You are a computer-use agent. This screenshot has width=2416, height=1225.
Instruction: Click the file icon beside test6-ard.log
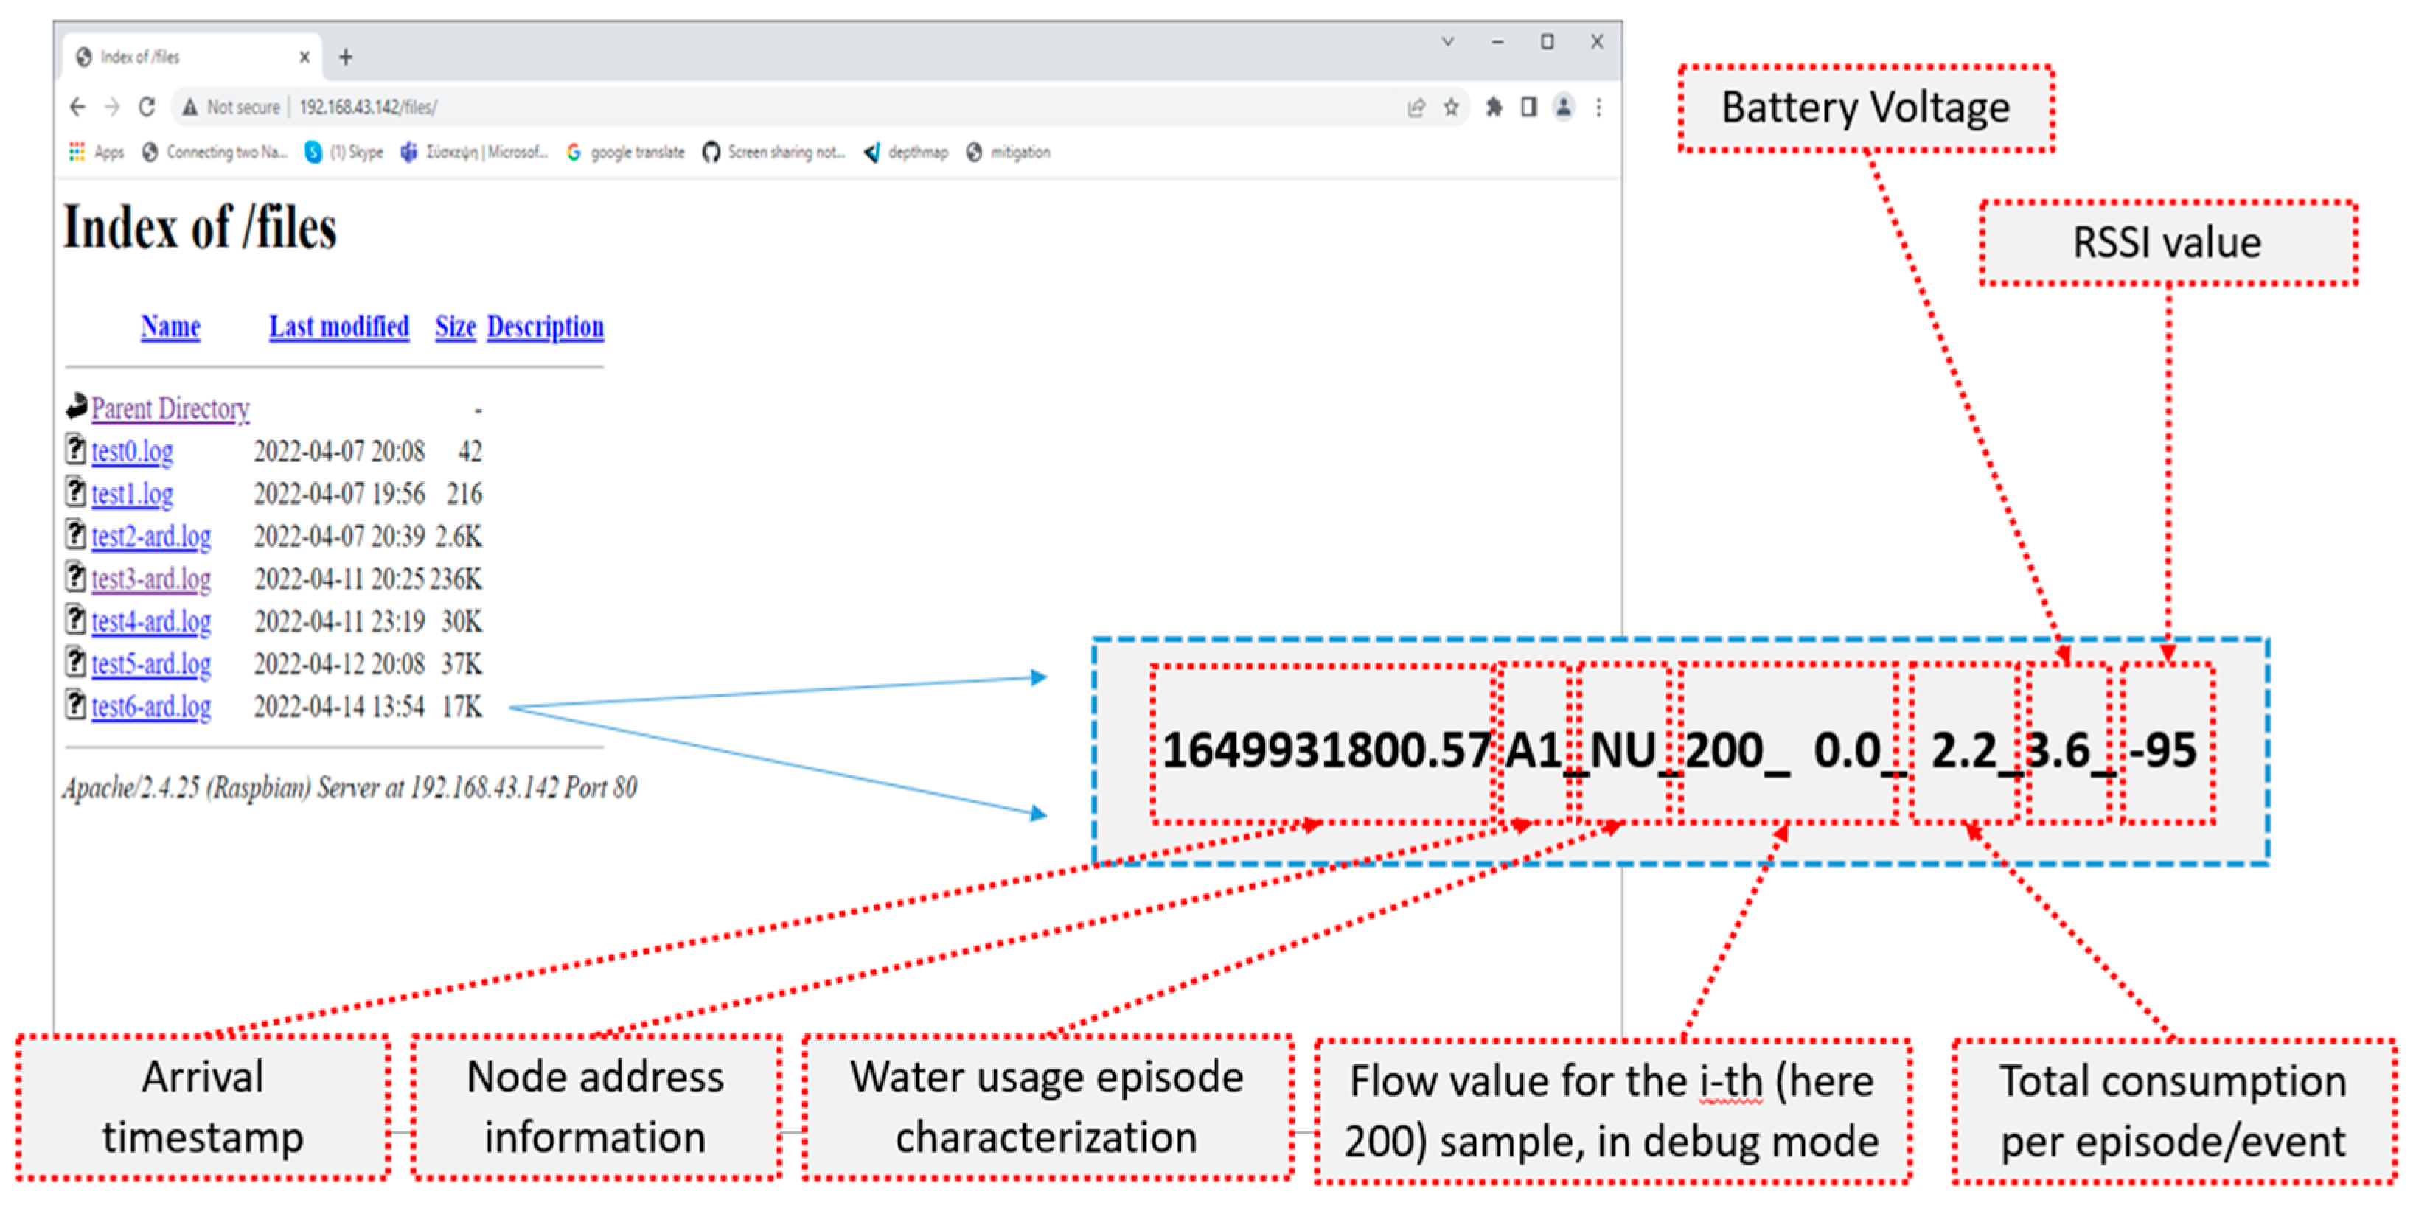tap(75, 703)
